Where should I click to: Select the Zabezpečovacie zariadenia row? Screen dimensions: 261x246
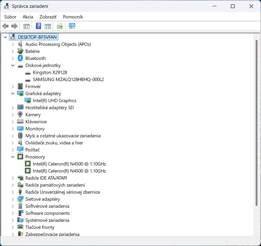(52, 234)
